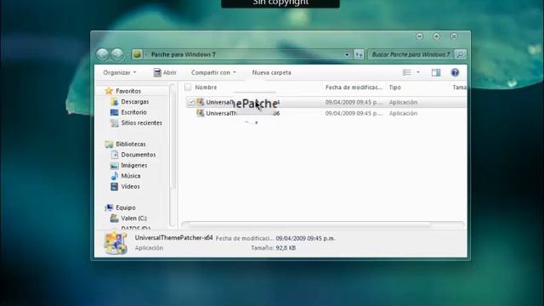Maximize the Explorer window
The height and width of the screenshot is (306, 544).
click(436, 36)
